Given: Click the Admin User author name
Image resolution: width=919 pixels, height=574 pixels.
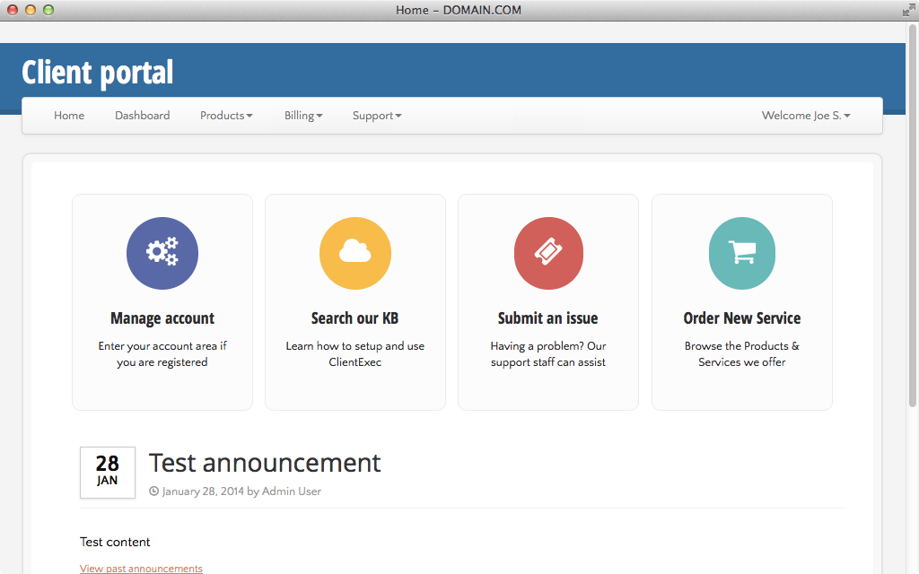Looking at the screenshot, I should (291, 491).
